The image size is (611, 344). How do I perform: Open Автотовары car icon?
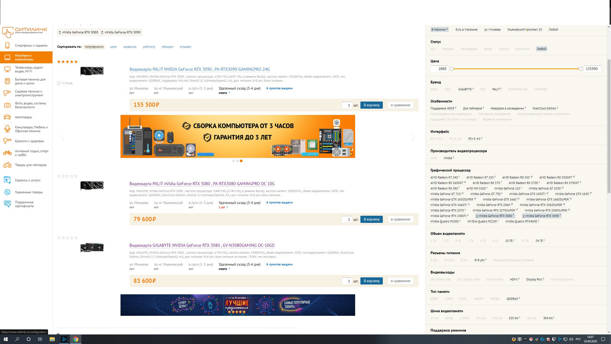tap(7, 117)
